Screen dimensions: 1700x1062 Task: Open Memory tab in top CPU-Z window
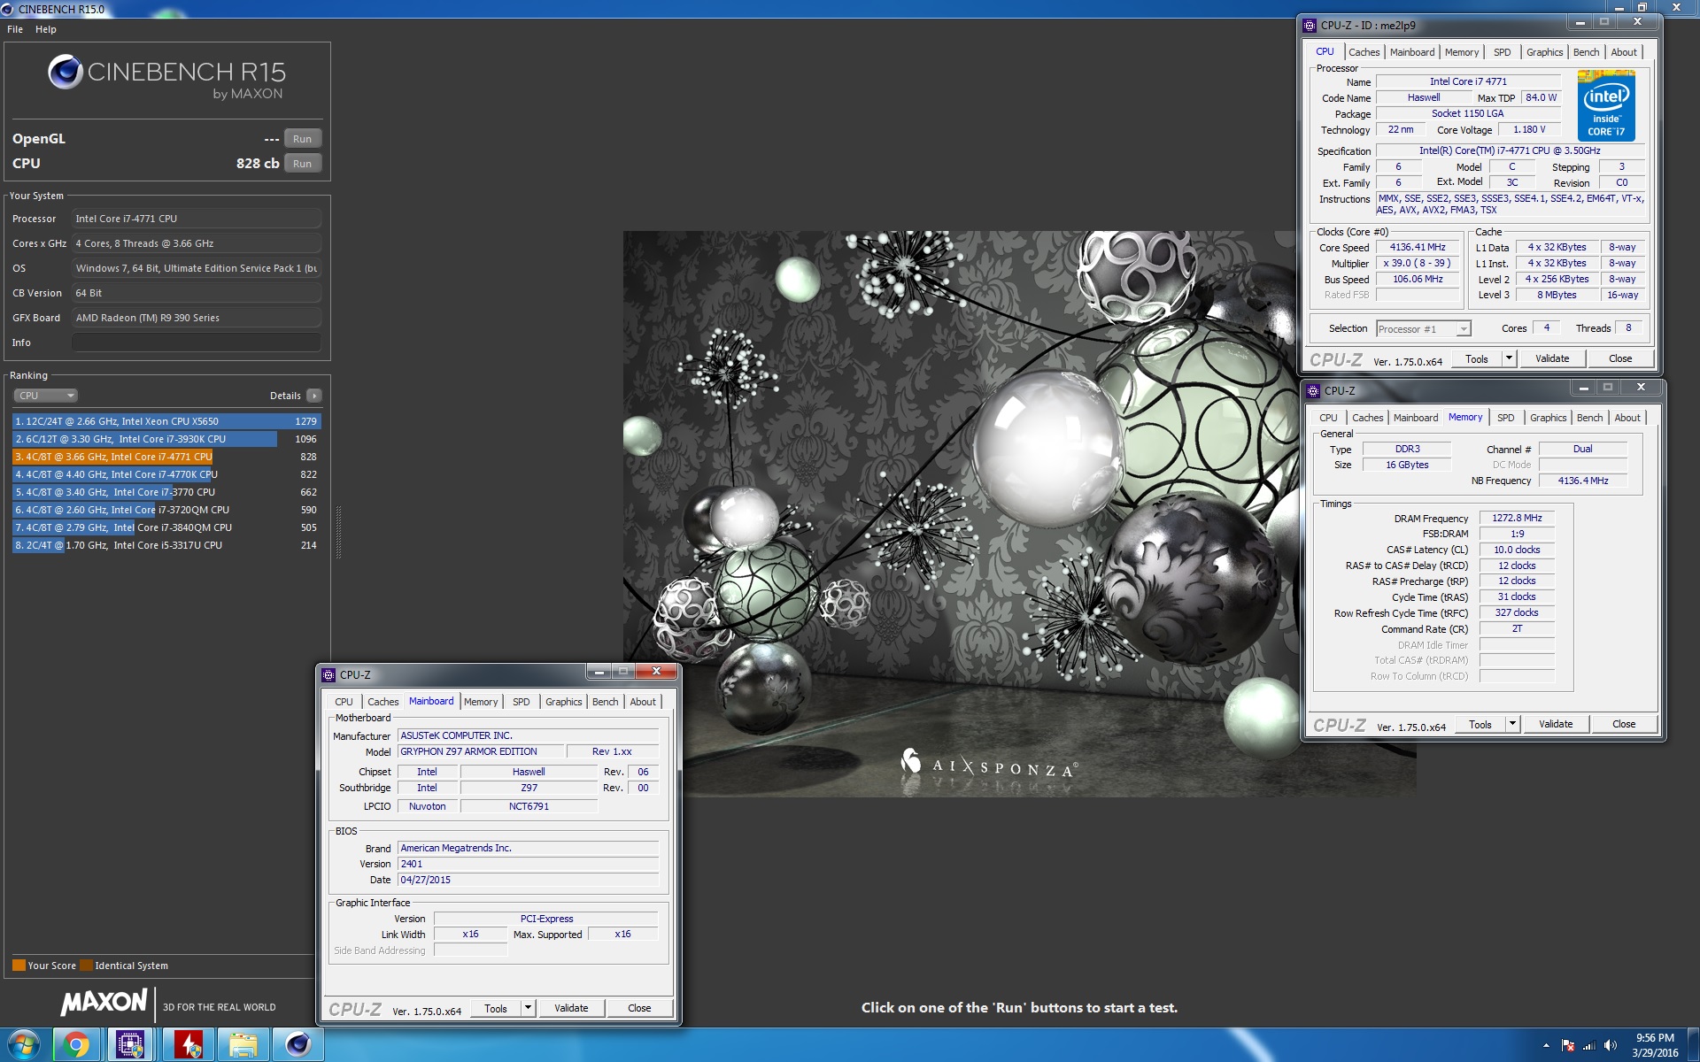[1462, 52]
